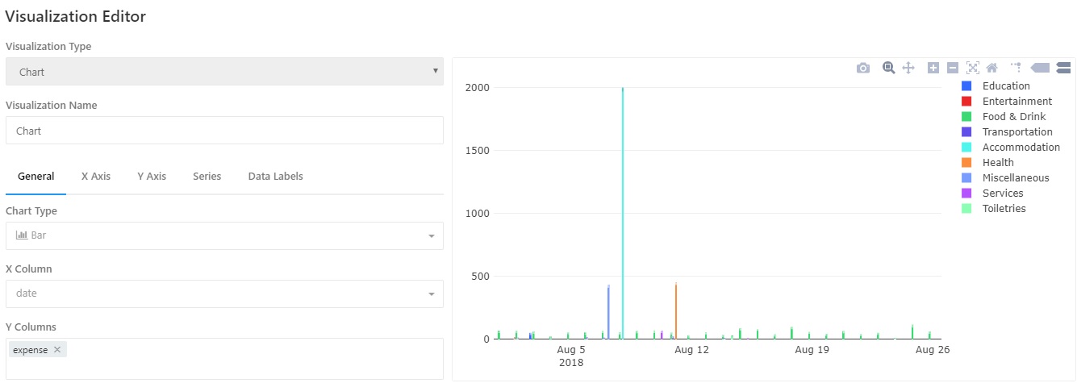Open the Chart Type Bar dropdown

[224, 235]
